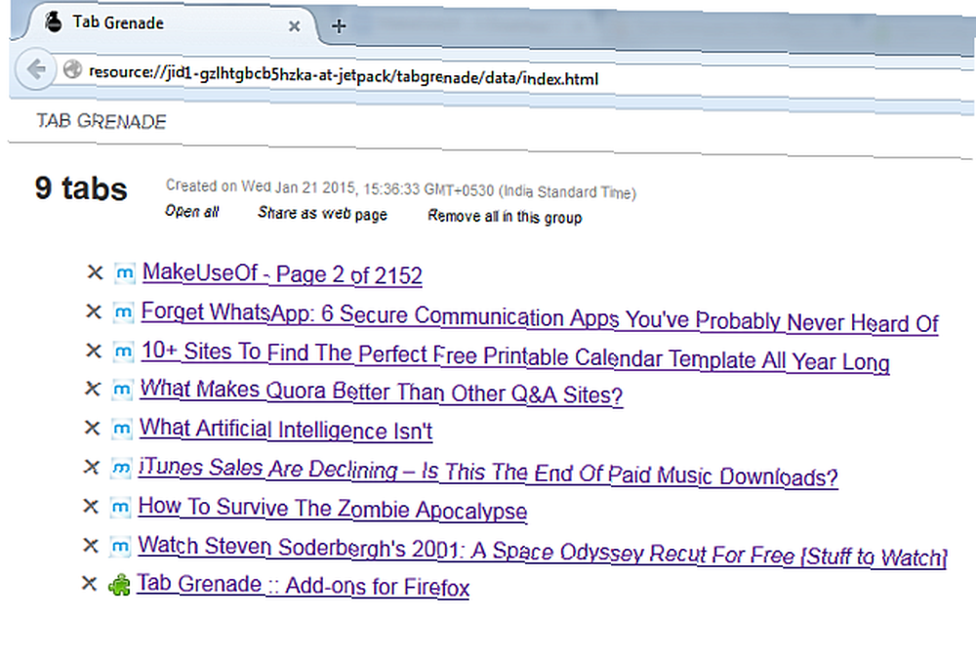
Task: Open the 10+ Sites Printable Calendar link
Action: pos(515,356)
